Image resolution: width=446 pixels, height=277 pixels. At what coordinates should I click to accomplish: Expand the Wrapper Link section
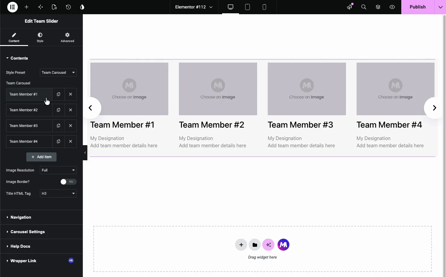pos(41,261)
